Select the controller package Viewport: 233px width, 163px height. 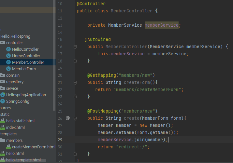pos(15,43)
